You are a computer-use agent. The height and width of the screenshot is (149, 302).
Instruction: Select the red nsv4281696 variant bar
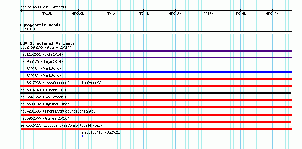coord(156,115)
